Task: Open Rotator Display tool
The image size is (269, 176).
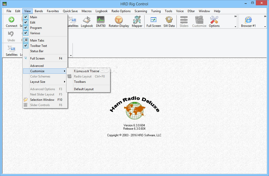Action: (x=119, y=20)
